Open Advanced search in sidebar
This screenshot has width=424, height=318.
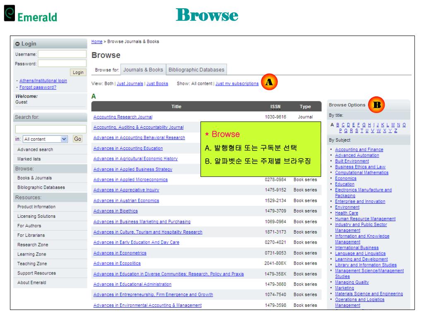[x=35, y=149]
